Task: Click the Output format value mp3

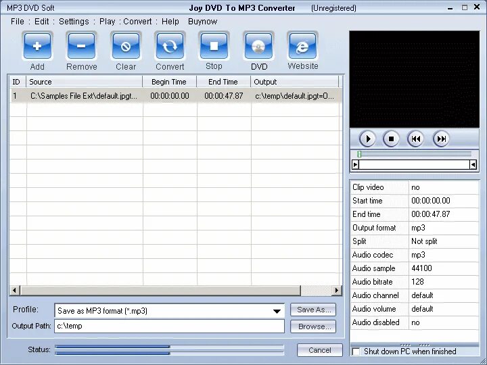Action: coord(444,228)
